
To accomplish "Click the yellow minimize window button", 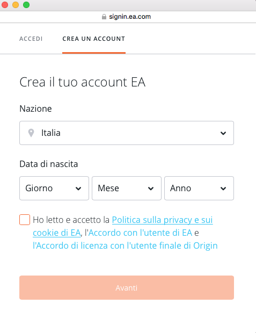I will click(x=16, y=5).
